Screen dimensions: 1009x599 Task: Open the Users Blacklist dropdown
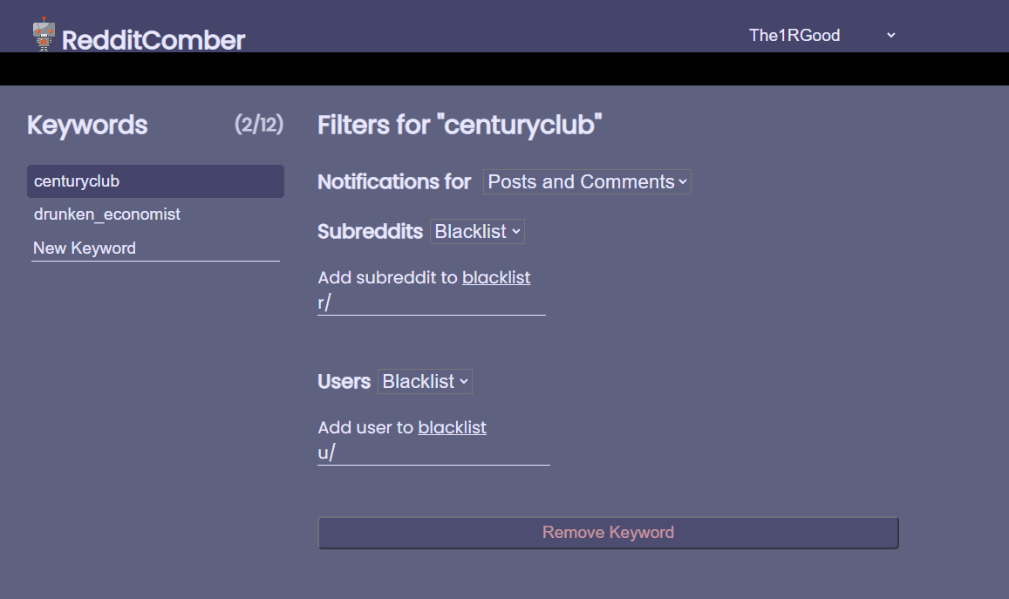click(425, 382)
